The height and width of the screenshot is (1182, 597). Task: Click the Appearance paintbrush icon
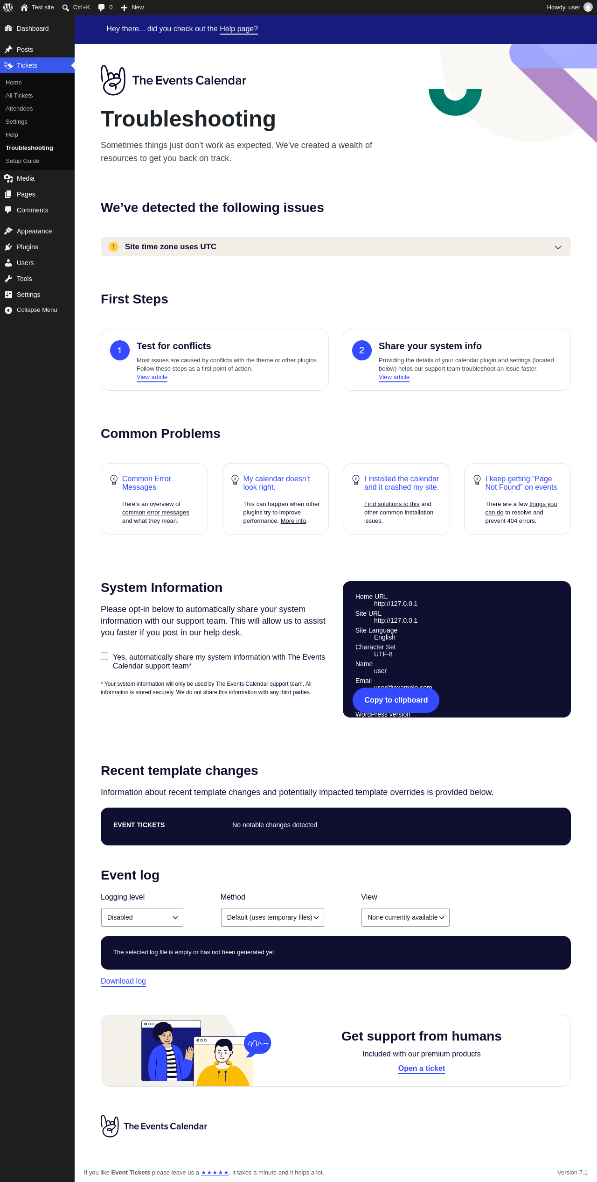pyautogui.click(x=8, y=231)
